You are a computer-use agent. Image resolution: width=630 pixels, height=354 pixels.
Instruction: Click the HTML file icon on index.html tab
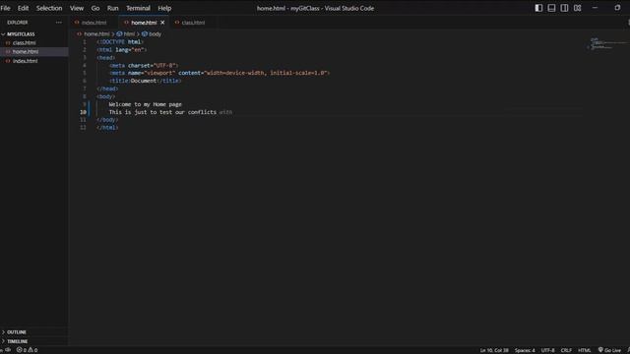77,23
